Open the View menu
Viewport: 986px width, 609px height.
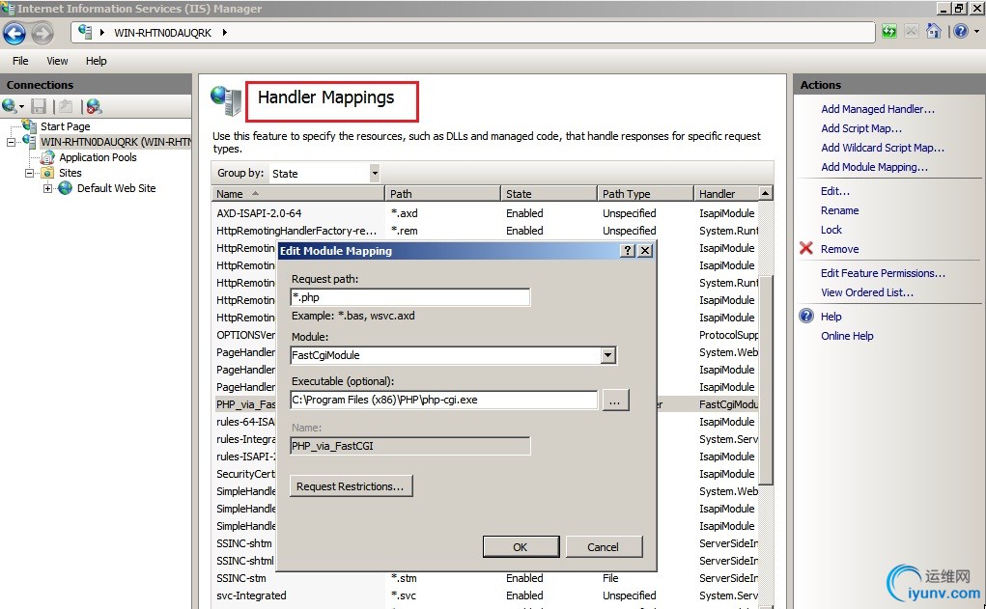tap(57, 61)
